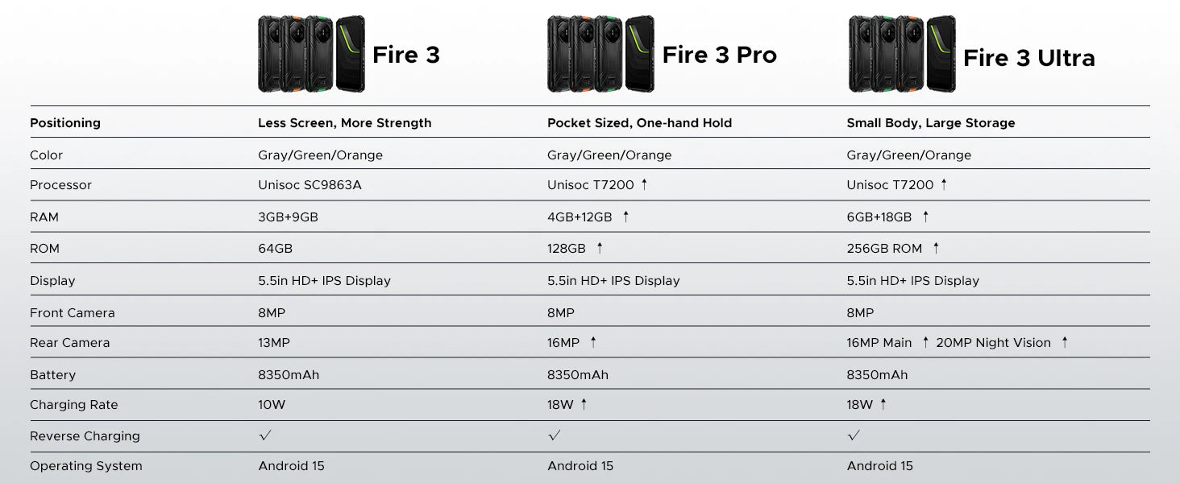Click the upgrade arrow next to 4GB+12GB RAM
Screen dimensions: 1180x483
coord(625,217)
